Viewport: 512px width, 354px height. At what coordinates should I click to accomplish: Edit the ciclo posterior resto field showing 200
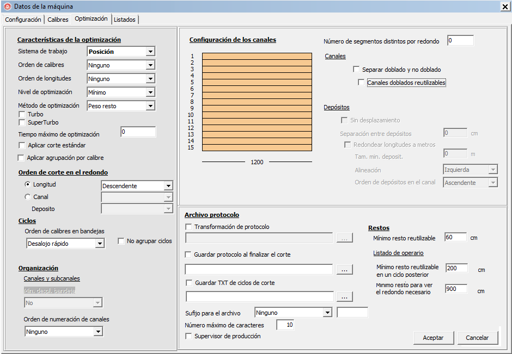coord(456,268)
